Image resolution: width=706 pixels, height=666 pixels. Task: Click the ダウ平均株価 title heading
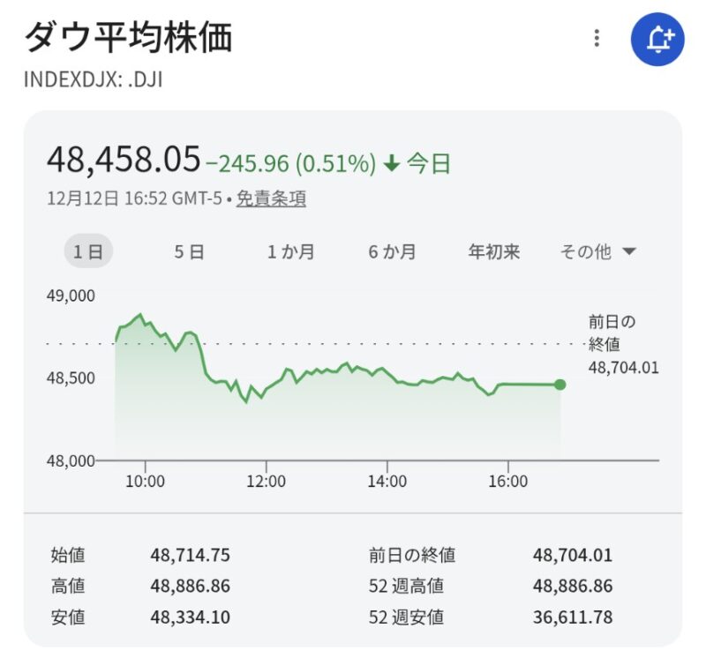click(x=128, y=39)
